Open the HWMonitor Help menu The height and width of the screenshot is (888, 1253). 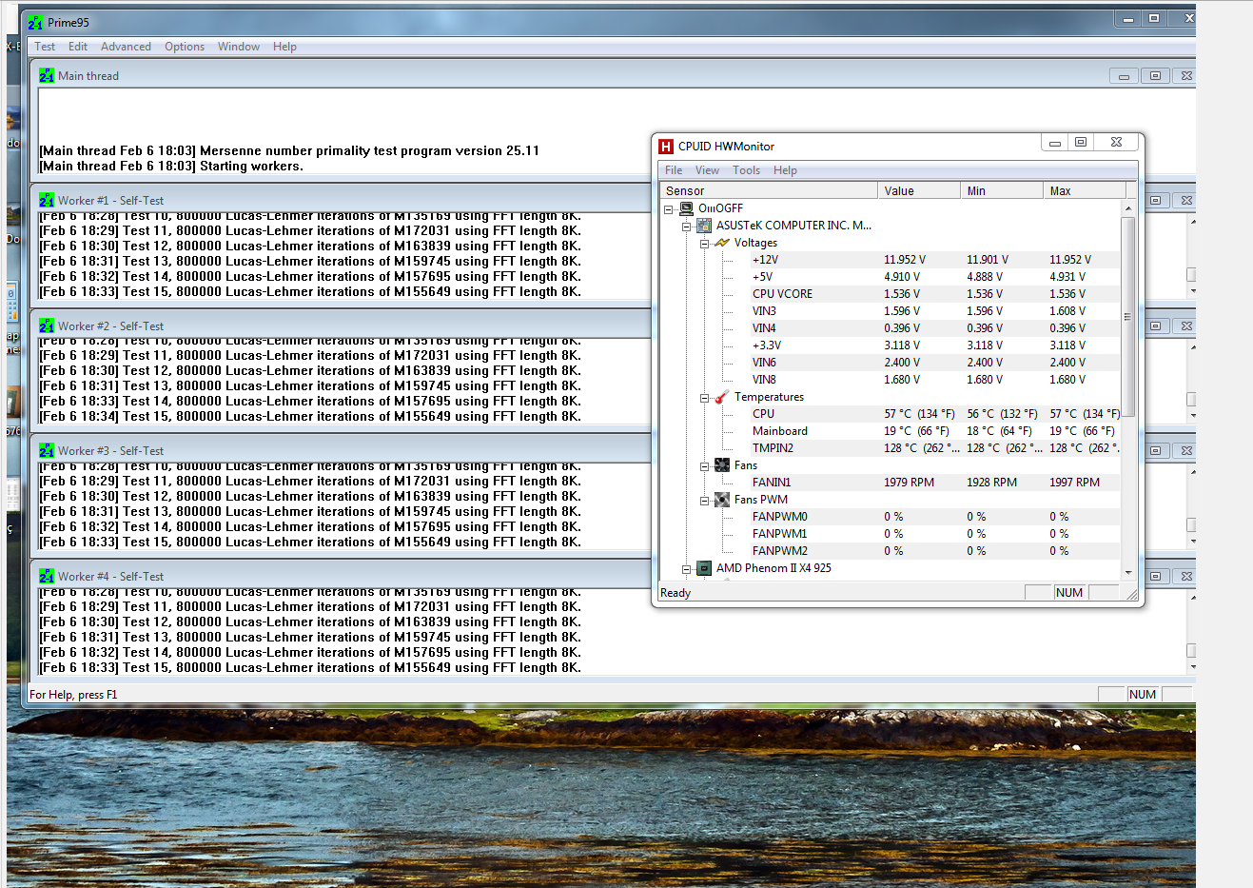click(785, 170)
